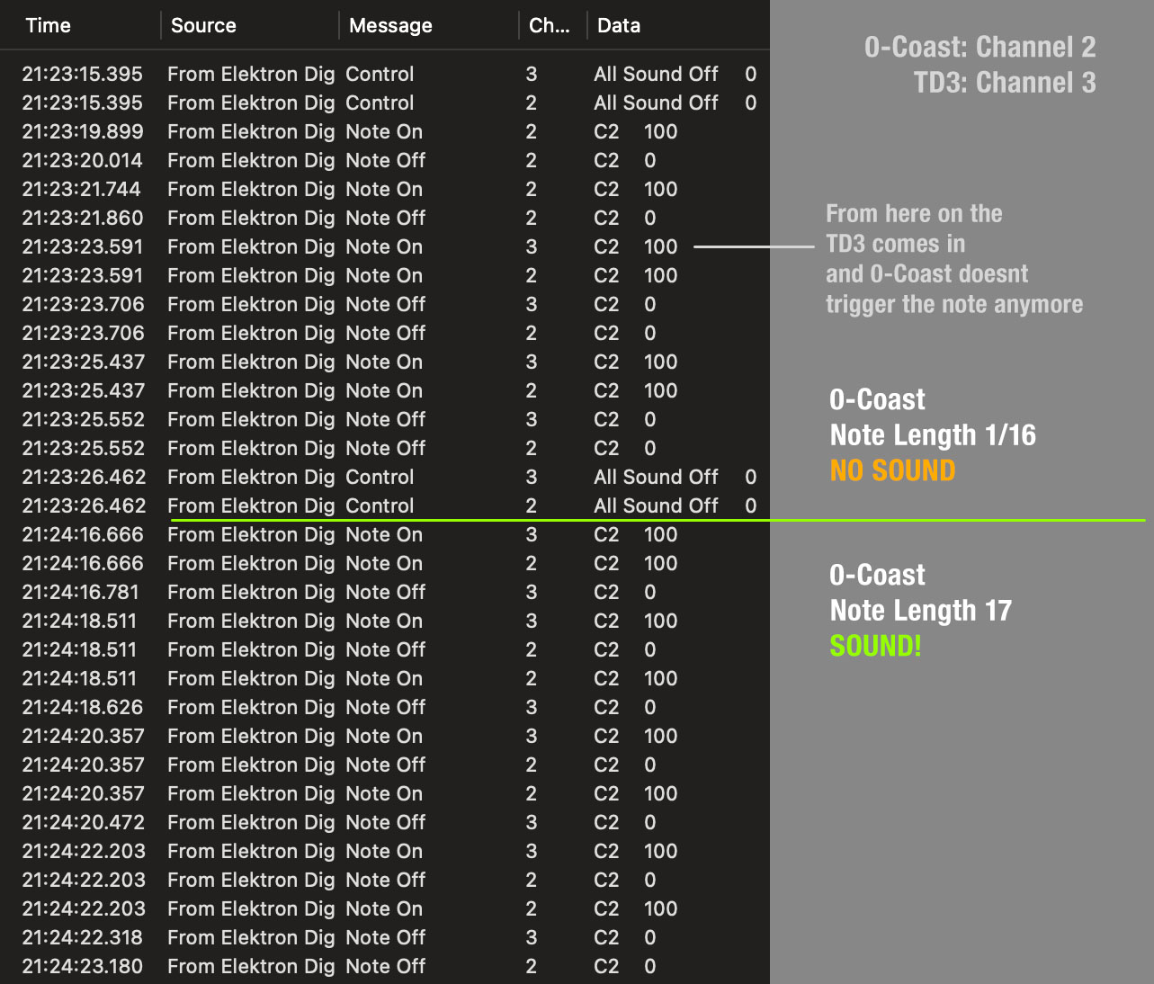Click the Time column header
The height and width of the screenshot is (984, 1154).
(49, 25)
